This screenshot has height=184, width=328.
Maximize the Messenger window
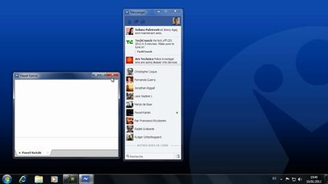pos(166,12)
